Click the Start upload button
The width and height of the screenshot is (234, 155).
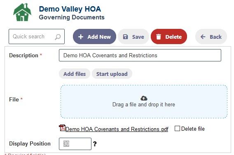[112, 74]
